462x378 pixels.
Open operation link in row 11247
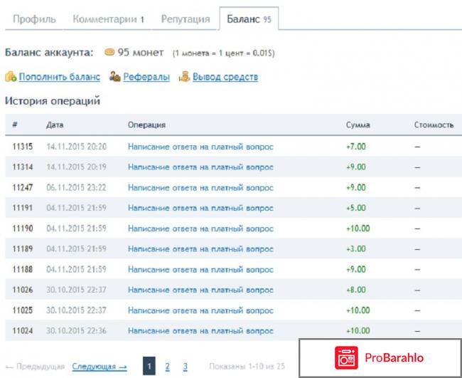pos(200,187)
